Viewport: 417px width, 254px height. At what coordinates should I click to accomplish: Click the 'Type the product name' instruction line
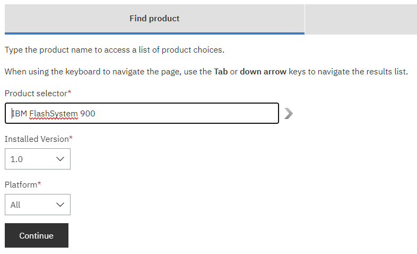(x=114, y=50)
